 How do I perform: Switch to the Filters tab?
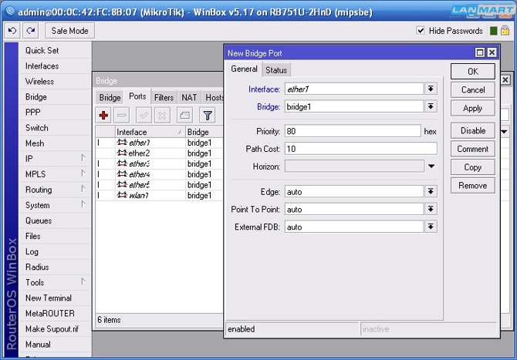(x=164, y=97)
